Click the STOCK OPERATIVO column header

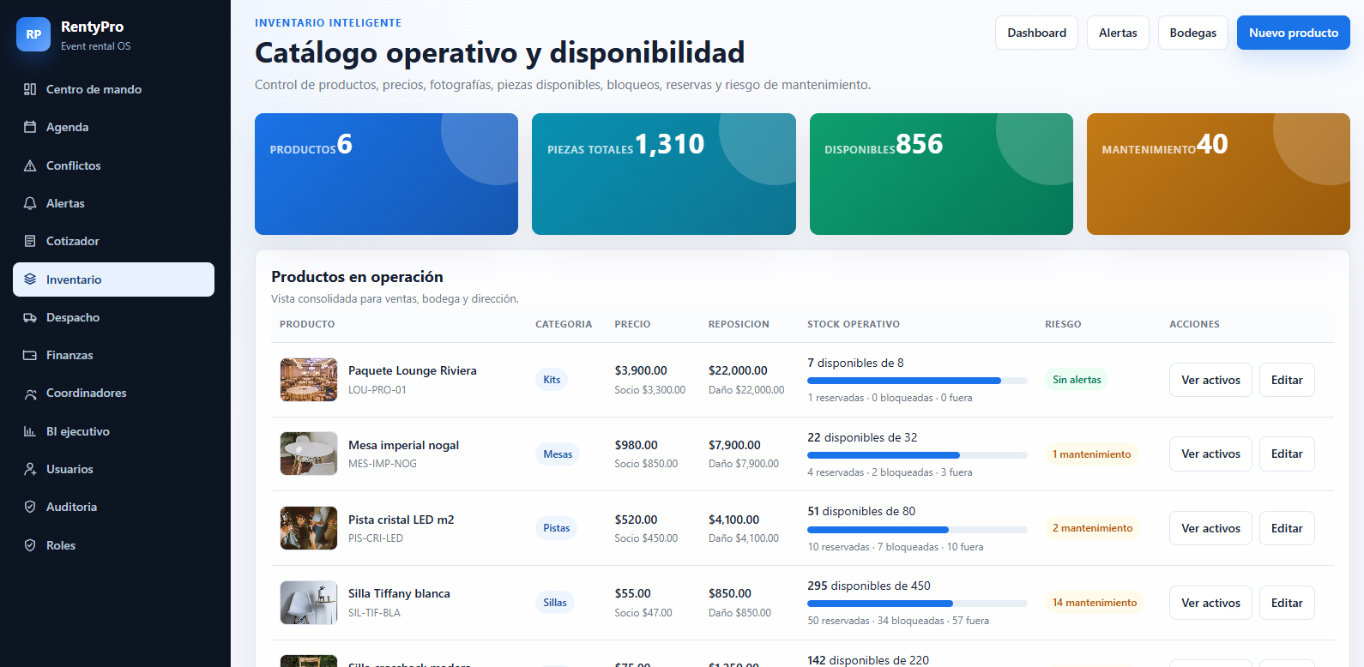coord(854,324)
